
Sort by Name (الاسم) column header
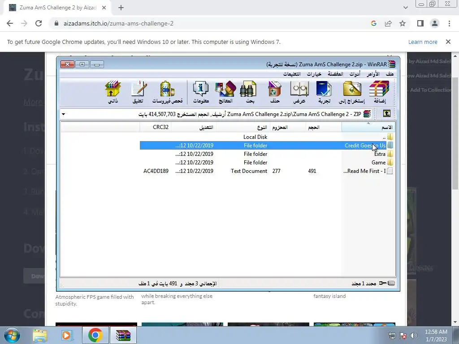pyautogui.click(x=368, y=127)
